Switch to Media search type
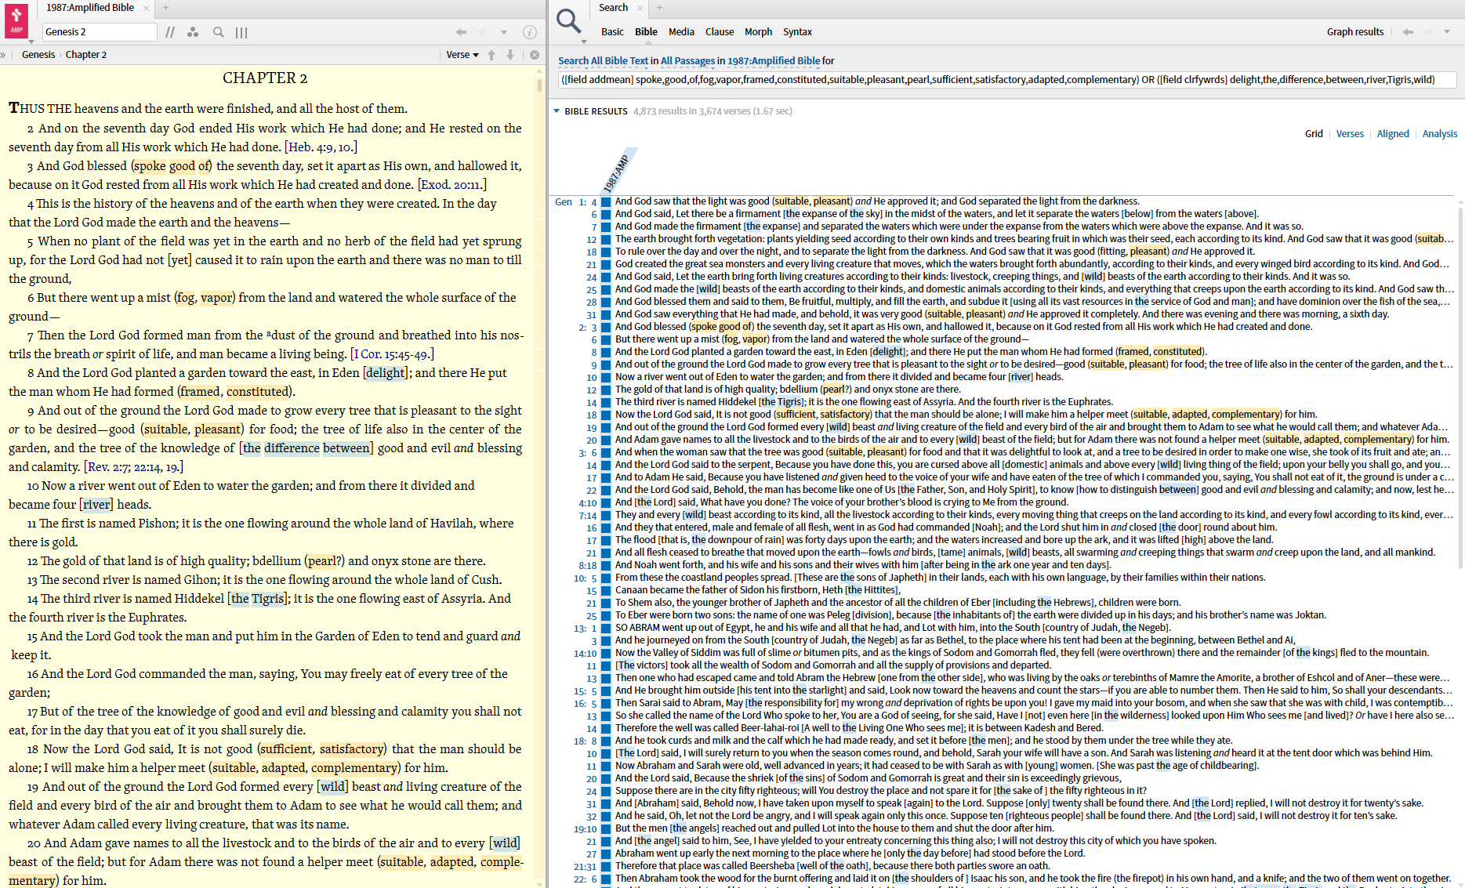 tap(681, 32)
